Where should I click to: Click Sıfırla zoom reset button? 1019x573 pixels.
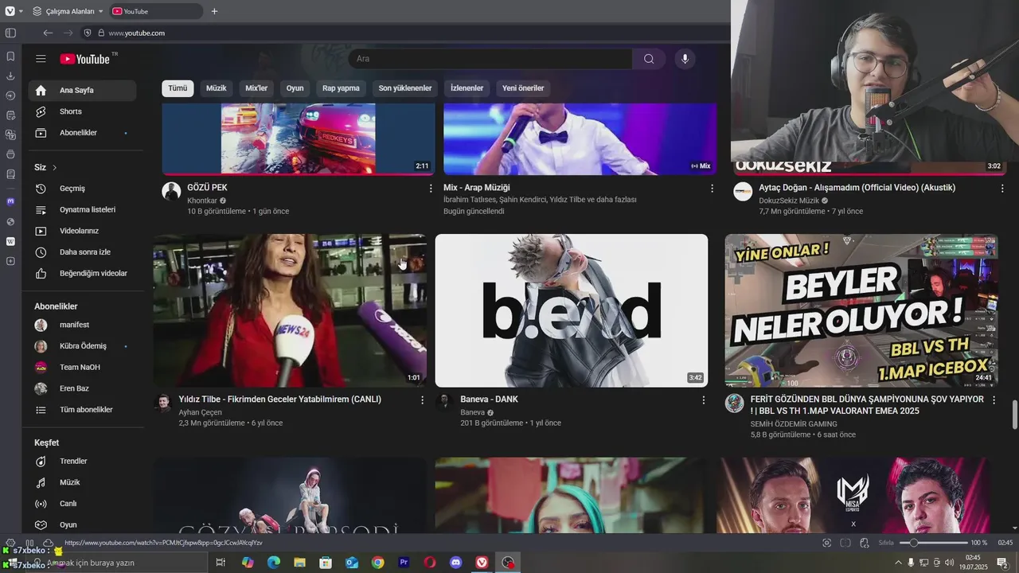pyautogui.click(x=886, y=543)
